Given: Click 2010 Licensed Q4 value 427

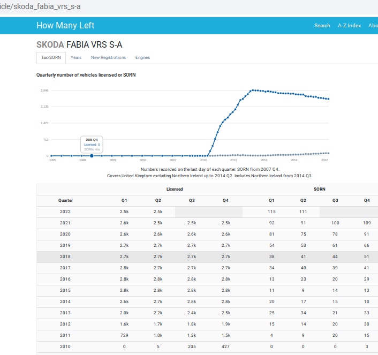Looking at the screenshot, I should click(x=225, y=346).
